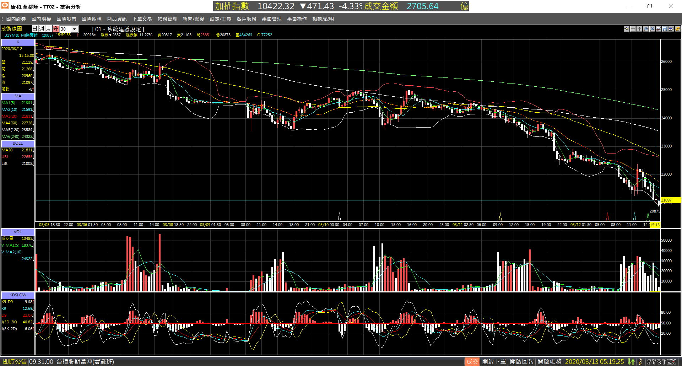Open the 設定/工具 menu
Viewport: 682px width, 366px height.
point(220,19)
